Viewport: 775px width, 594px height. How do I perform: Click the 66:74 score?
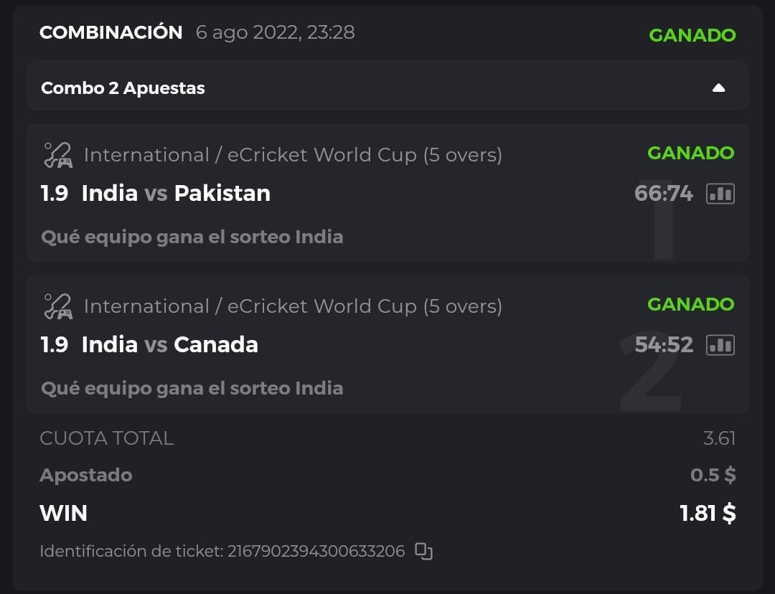click(664, 194)
